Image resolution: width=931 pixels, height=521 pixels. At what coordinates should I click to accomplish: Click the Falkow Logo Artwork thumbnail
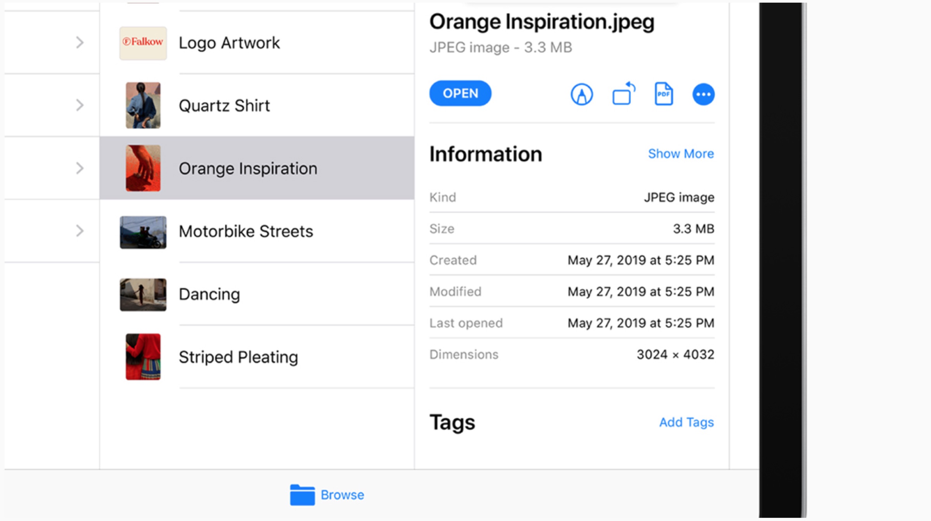coord(143,43)
